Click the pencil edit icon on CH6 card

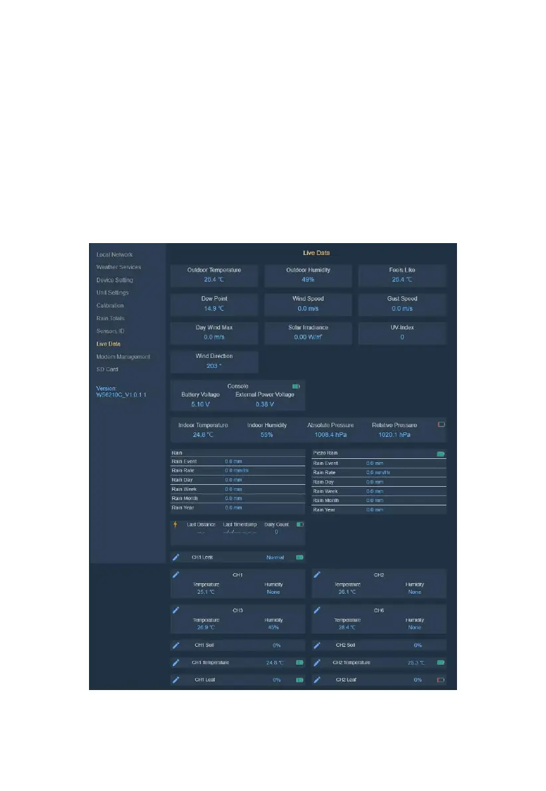(317, 610)
